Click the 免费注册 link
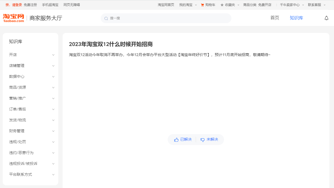Image resolution: width=334 pixels, height=188 pixels. pyautogui.click(x=30, y=5)
